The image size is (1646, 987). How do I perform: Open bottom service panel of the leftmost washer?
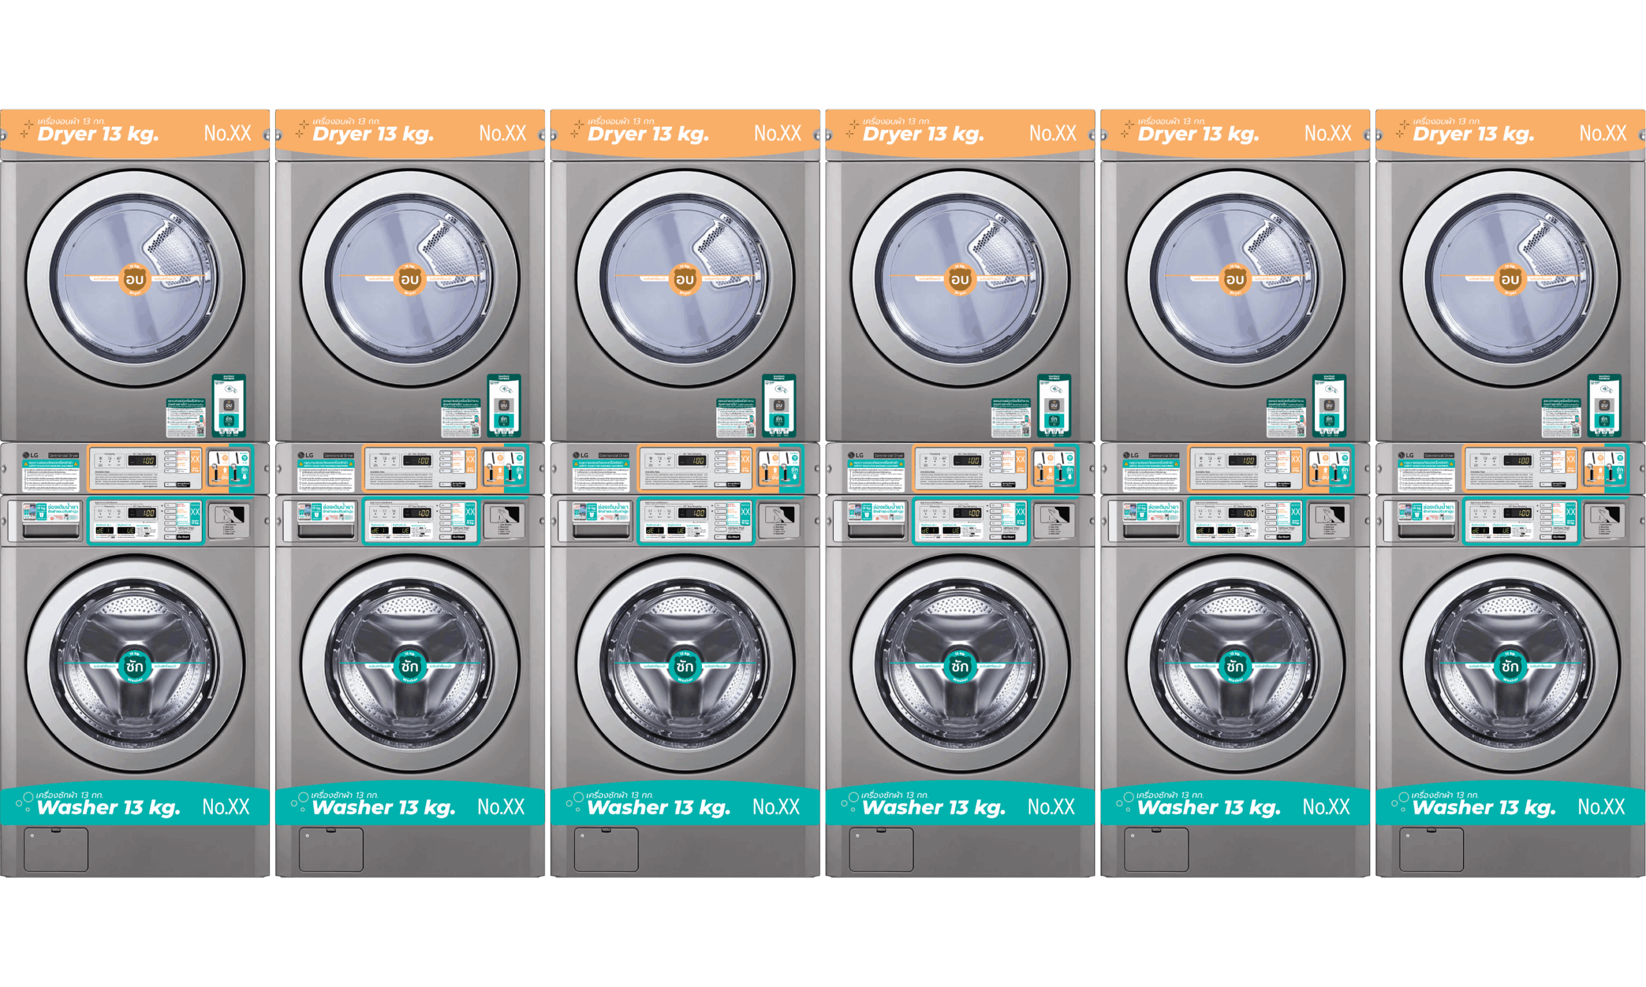pyautogui.click(x=56, y=849)
